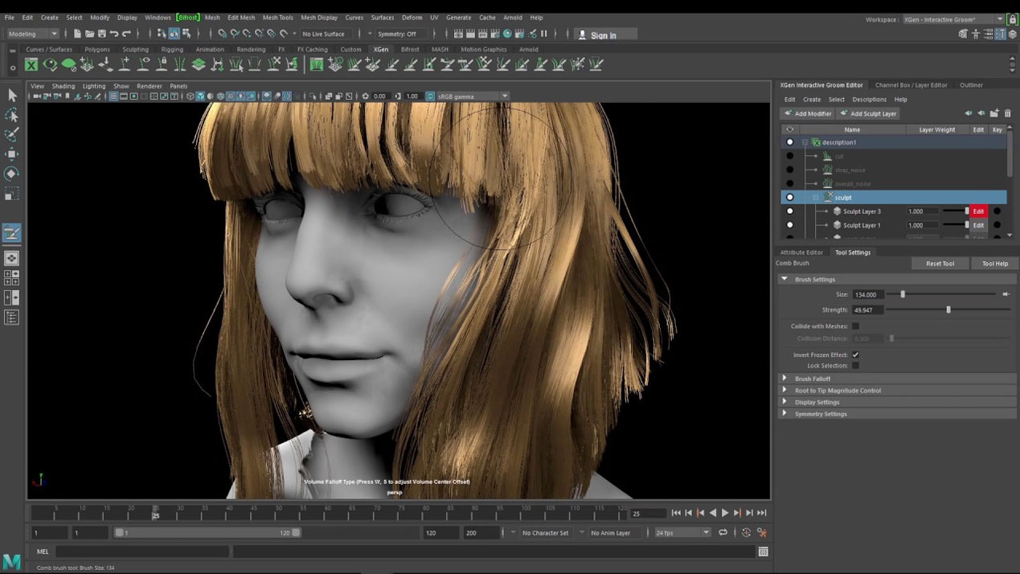Viewport: 1020px width, 574px height.
Task: Click the trash icon in the Groom Editor header
Action: pyautogui.click(x=1007, y=113)
